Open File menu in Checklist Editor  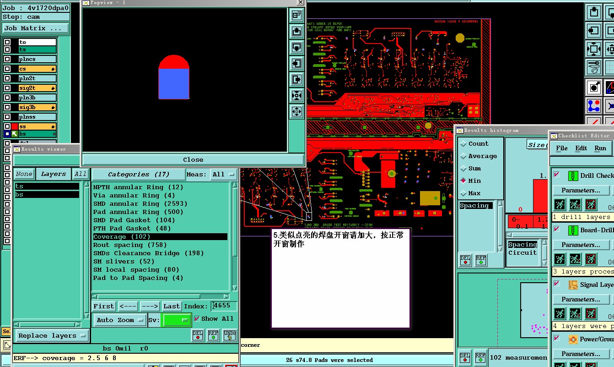561,148
